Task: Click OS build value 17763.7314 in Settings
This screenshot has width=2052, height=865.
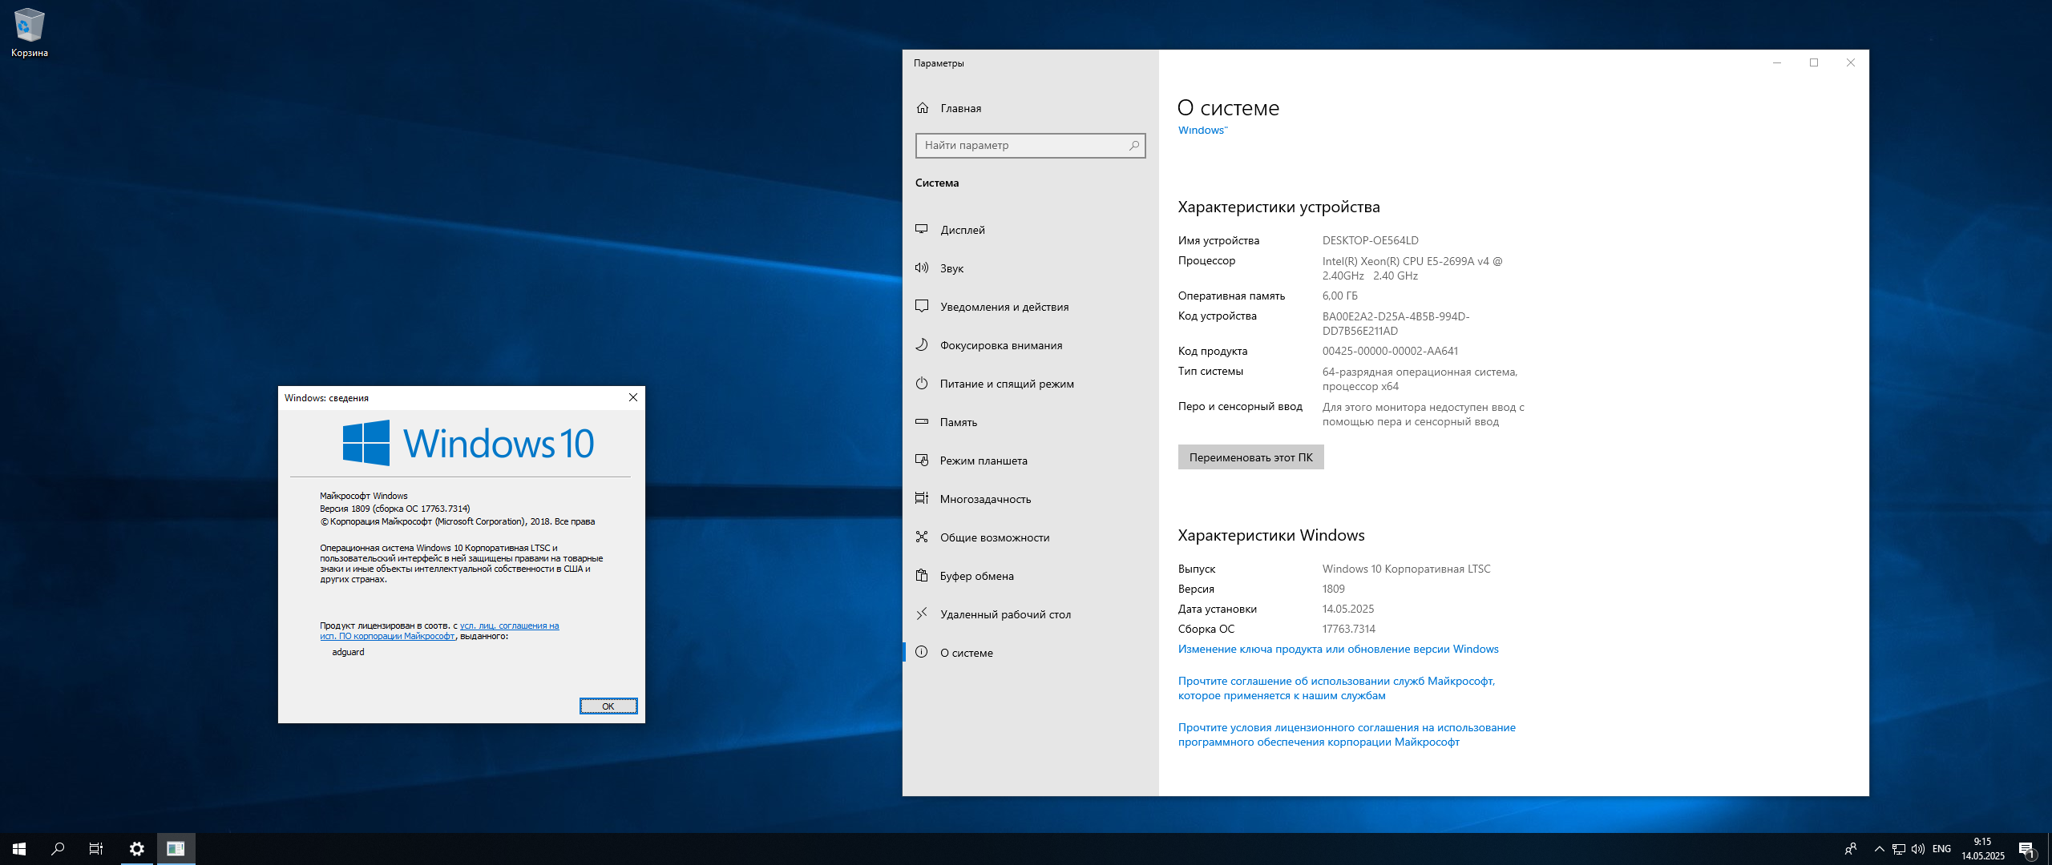Action: click(x=1348, y=630)
